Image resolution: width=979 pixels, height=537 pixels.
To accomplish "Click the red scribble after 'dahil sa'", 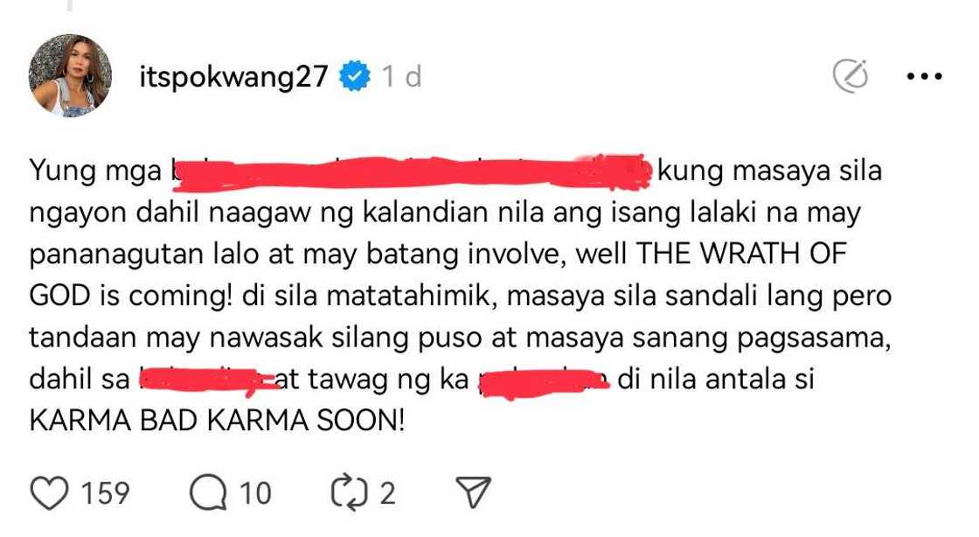I will tap(209, 380).
